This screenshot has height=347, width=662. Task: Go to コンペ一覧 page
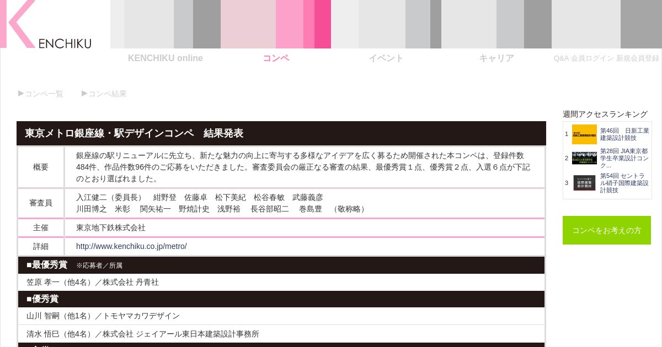41,94
